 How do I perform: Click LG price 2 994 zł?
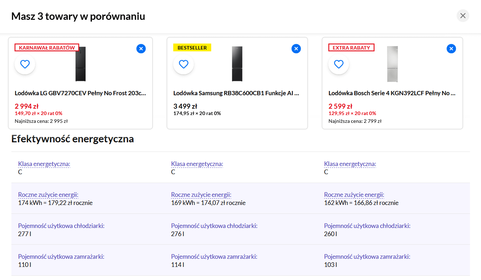(x=27, y=106)
